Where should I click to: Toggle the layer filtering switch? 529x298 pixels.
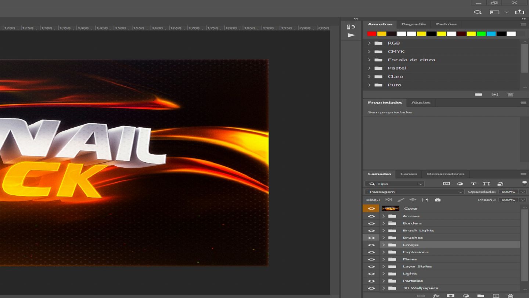click(x=524, y=183)
